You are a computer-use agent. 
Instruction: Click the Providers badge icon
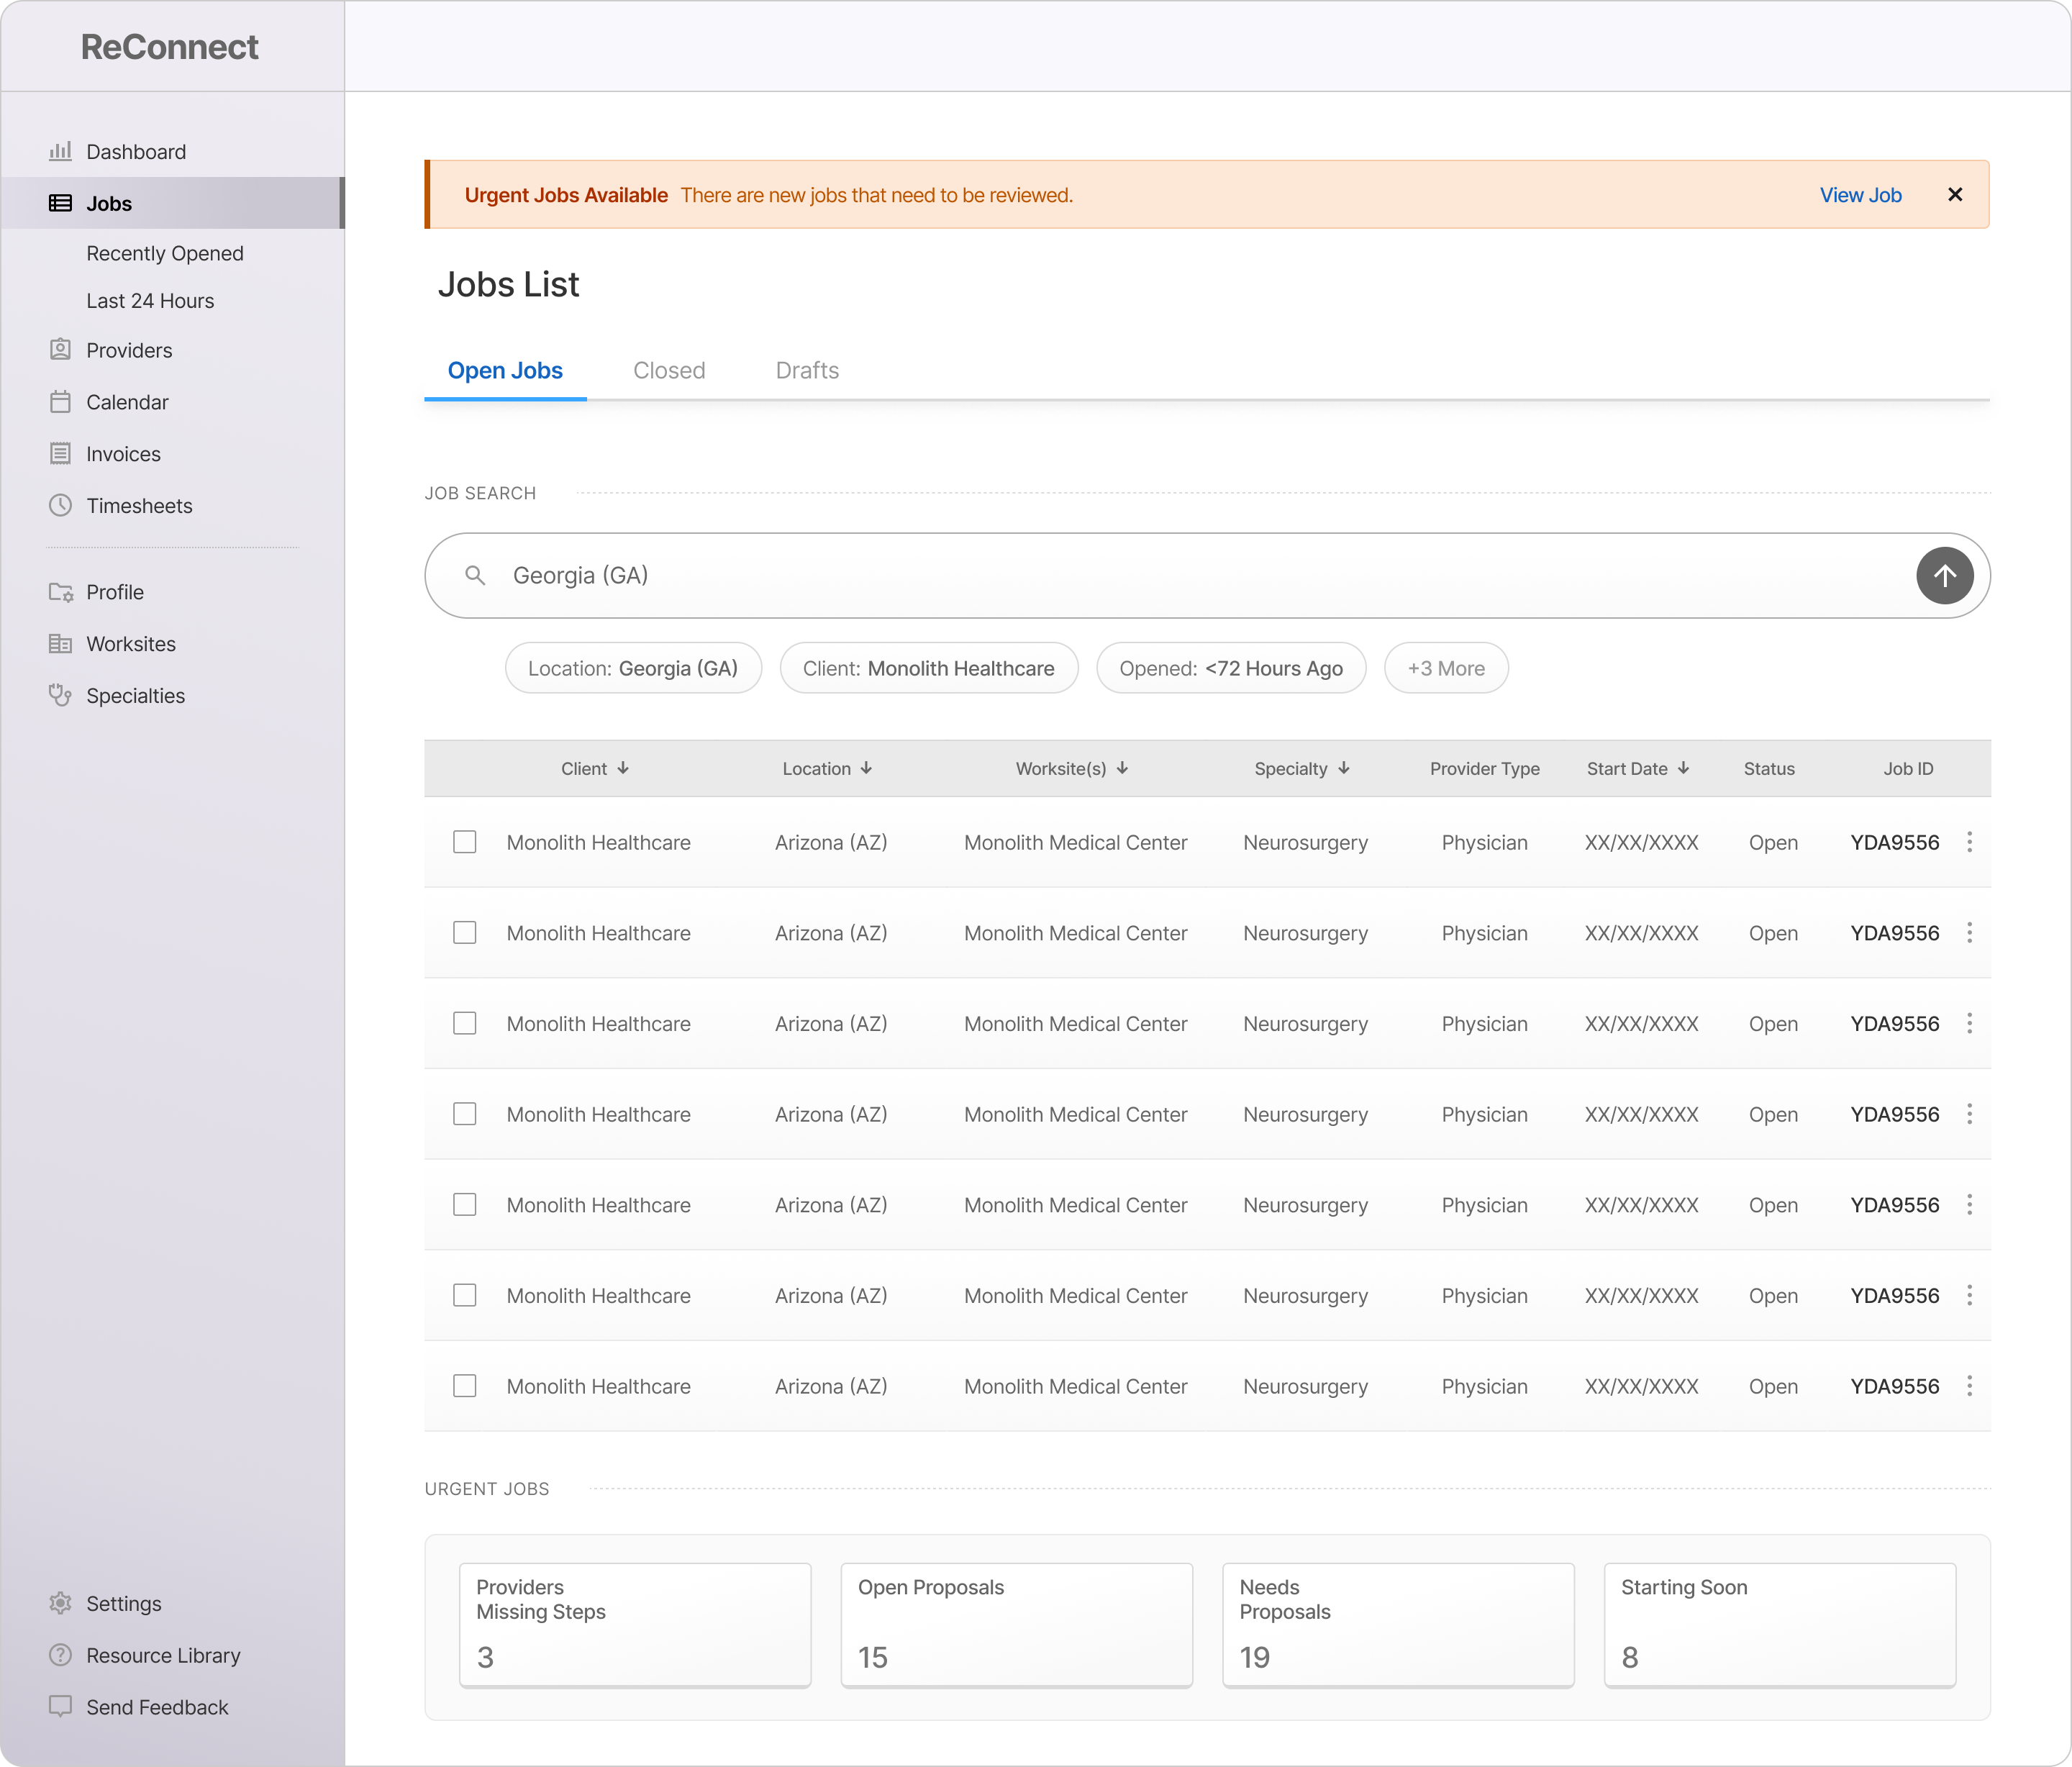(x=60, y=350)
